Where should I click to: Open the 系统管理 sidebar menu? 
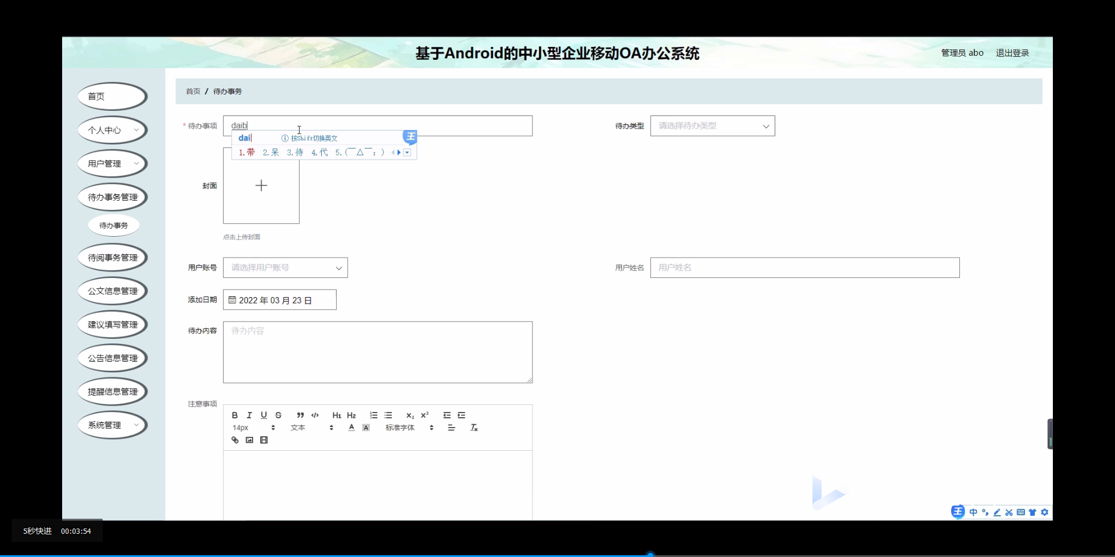pyautogui.click(x=111, y=425)
